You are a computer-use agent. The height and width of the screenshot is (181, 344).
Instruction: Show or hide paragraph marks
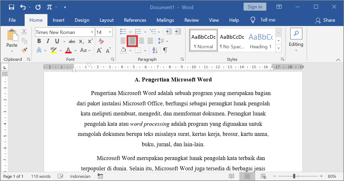point(165,50)
